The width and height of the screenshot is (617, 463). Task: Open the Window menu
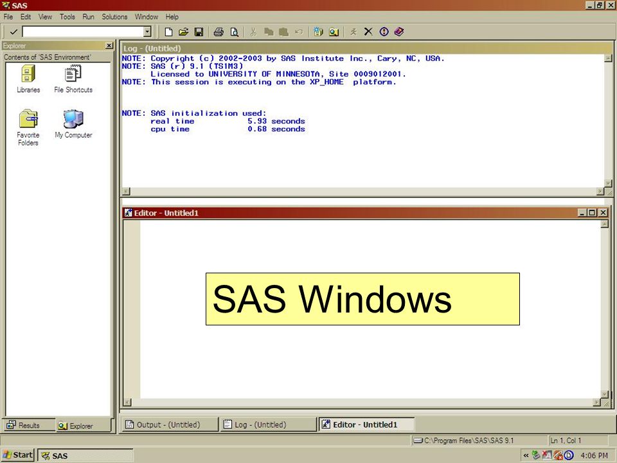[147, 17]
